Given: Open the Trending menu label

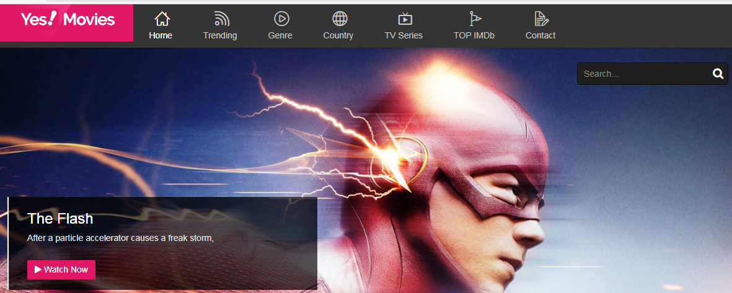Looking at the screenshot, I should pos(220,35).
